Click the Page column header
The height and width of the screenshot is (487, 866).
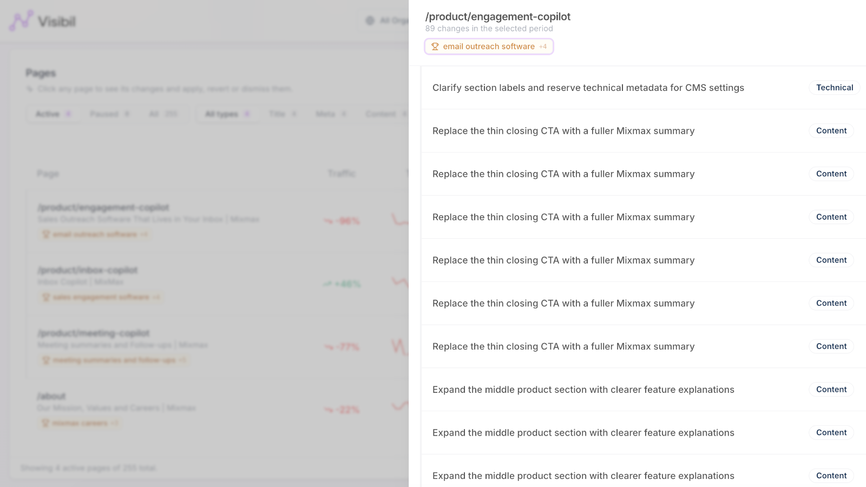[x=48, y=173]
